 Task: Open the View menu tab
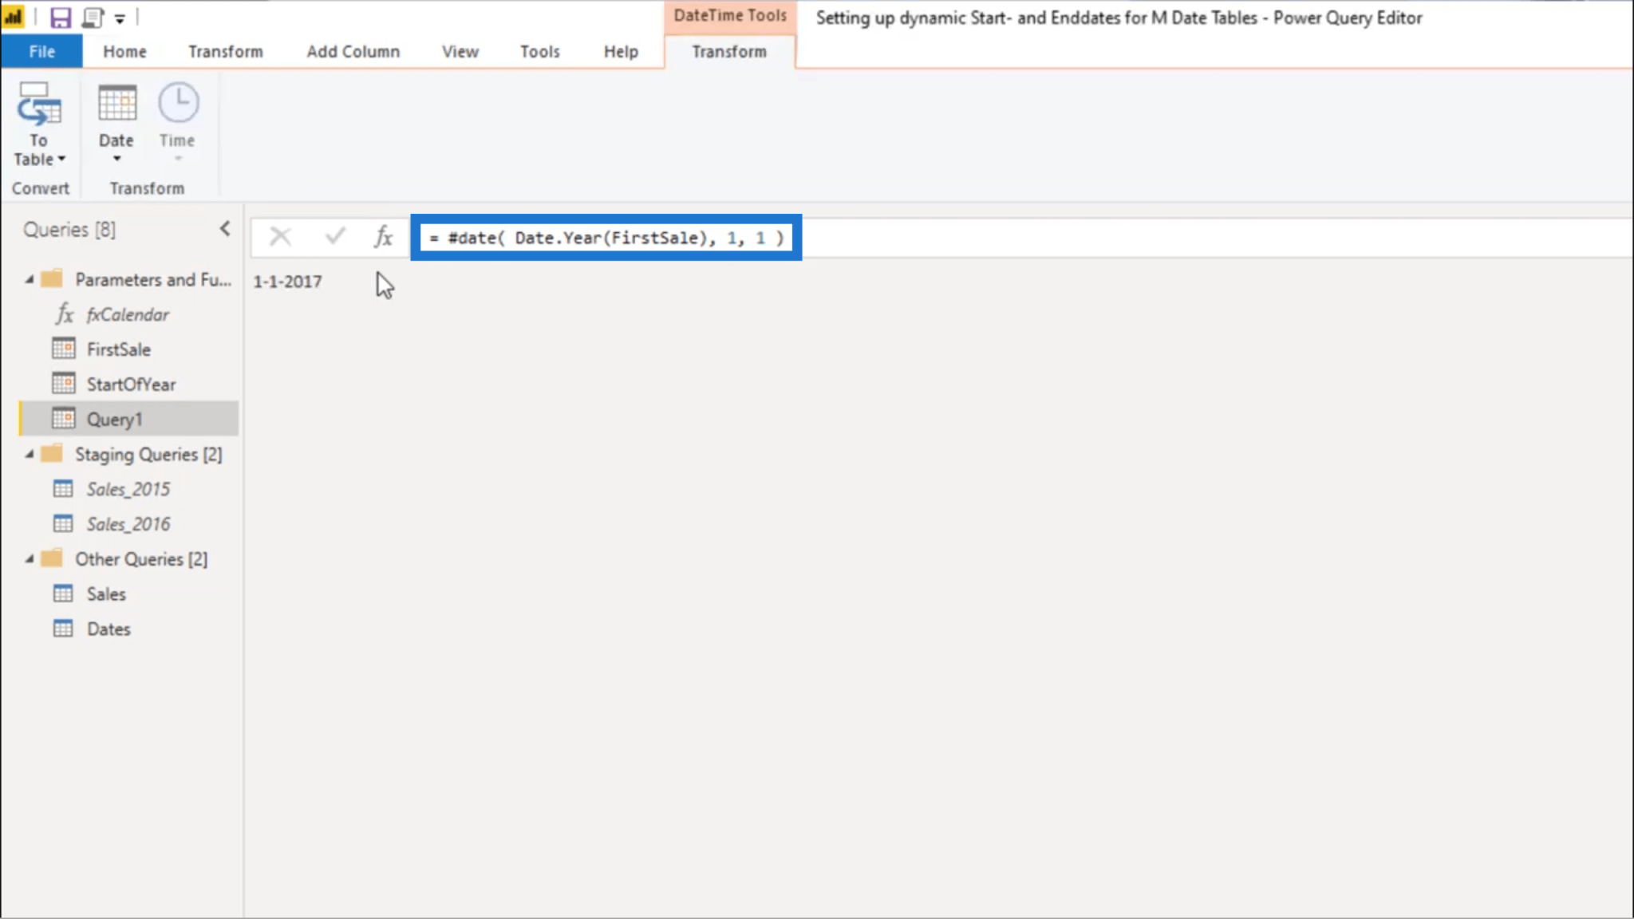coord(460,52)
